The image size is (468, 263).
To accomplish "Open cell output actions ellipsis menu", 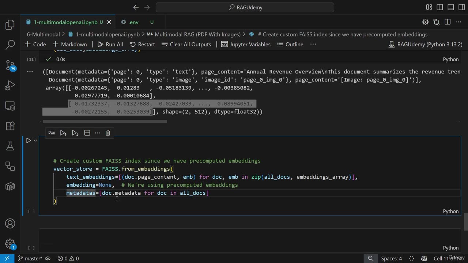I will point(30,72).
